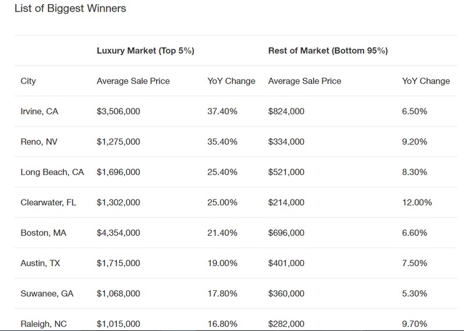
Task: Click Irvine's $3,506,000 luxury price
Action: pos(118,111)
